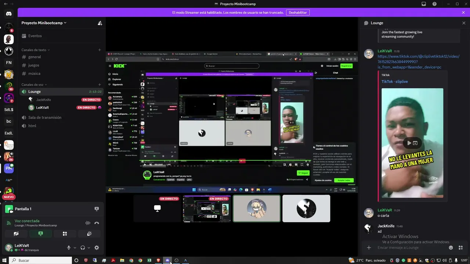Image resolution: width=470 pixels, height=264 pixels.
Task: Disconnect from voice with phone icon
Action: [x=97, y=223]
